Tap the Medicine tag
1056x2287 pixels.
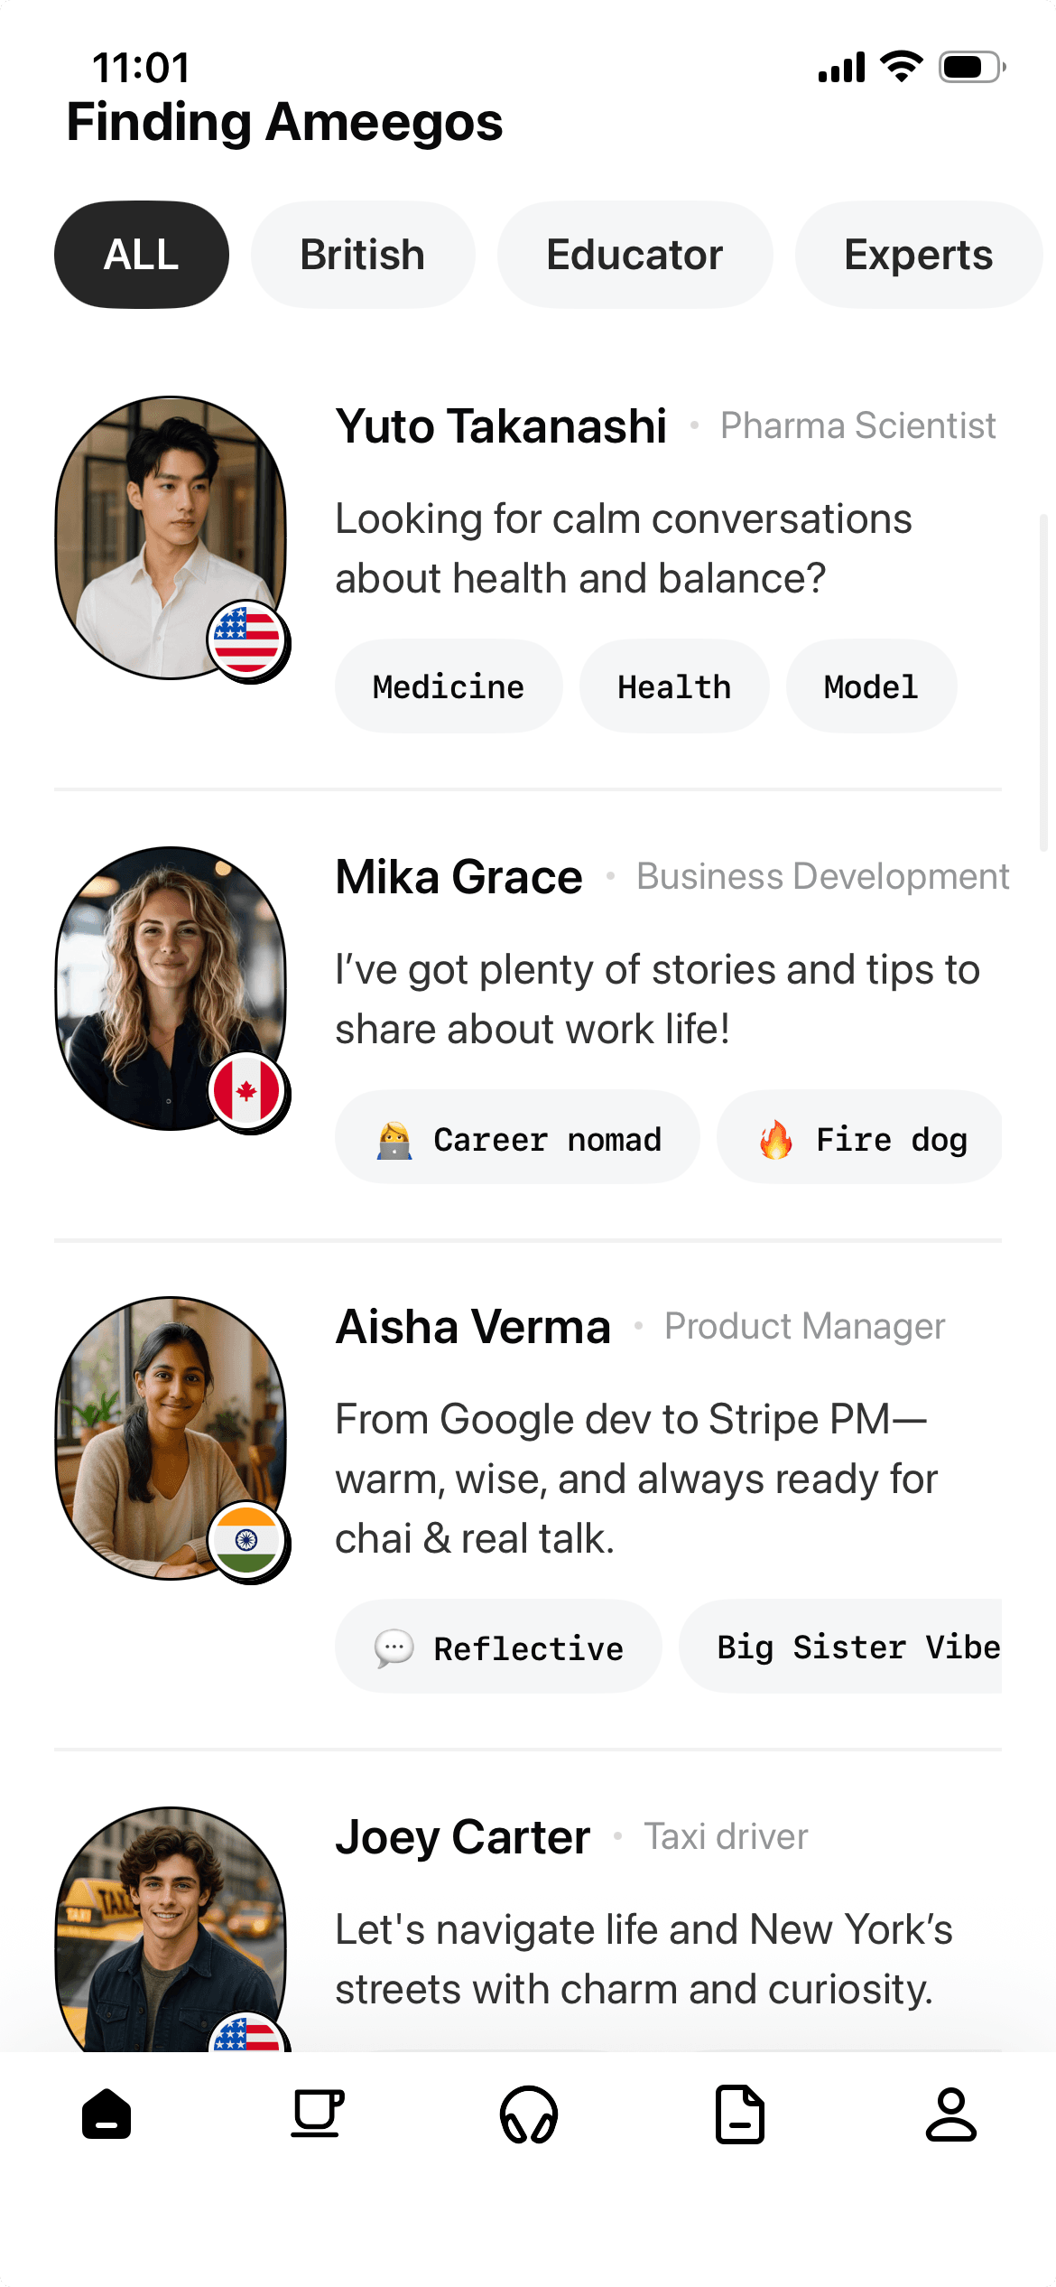449,686
